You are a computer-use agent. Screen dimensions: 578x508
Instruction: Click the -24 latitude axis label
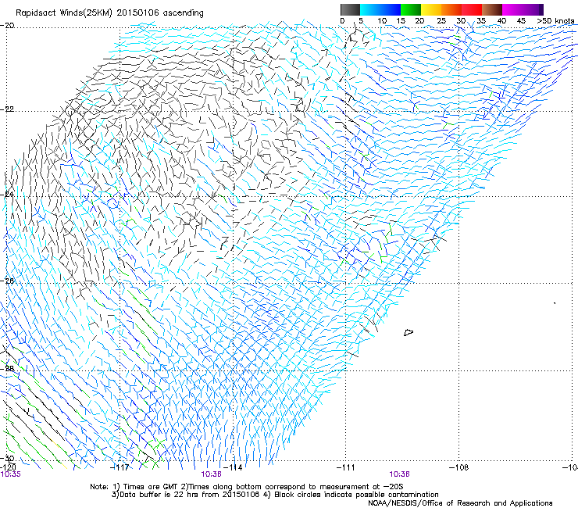pyautogui.click(x=7, y=195)
